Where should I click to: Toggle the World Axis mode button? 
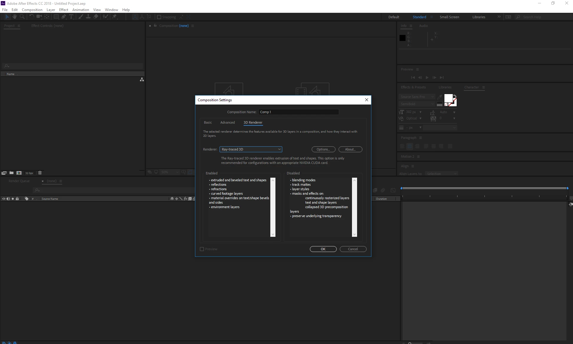[142, 17]
